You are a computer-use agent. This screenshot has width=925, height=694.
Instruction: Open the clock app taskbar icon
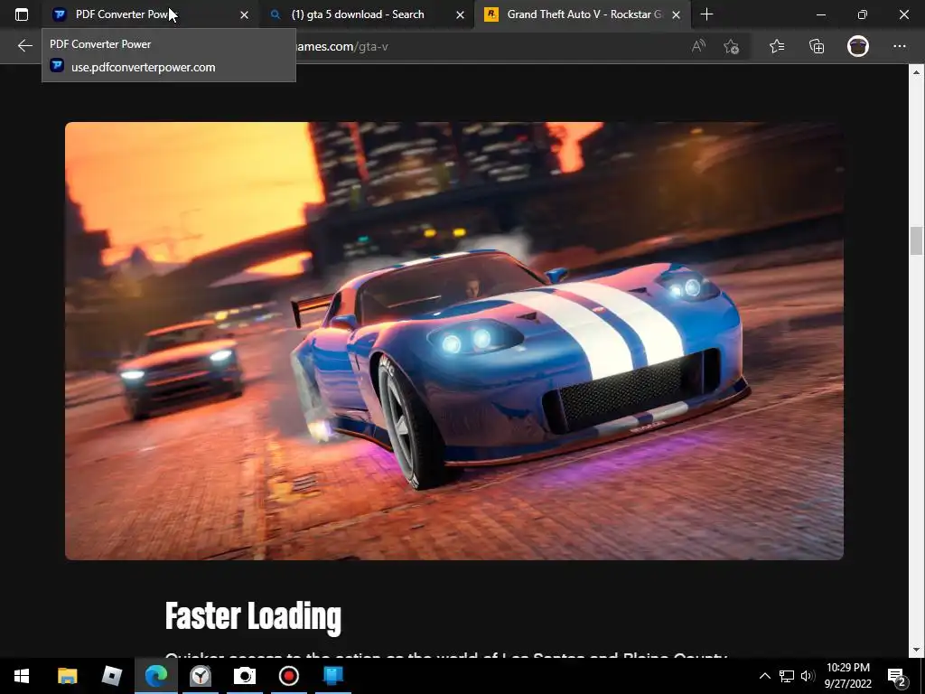point(201,676)
